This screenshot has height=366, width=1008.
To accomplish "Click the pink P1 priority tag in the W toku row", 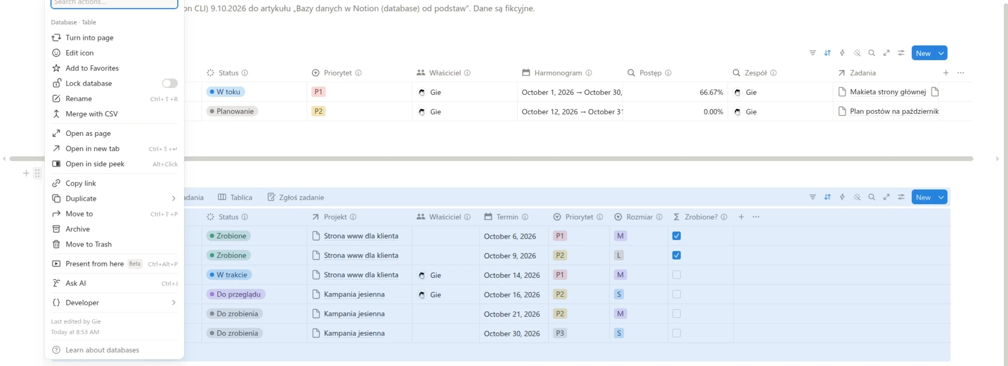I will (318, 92).
